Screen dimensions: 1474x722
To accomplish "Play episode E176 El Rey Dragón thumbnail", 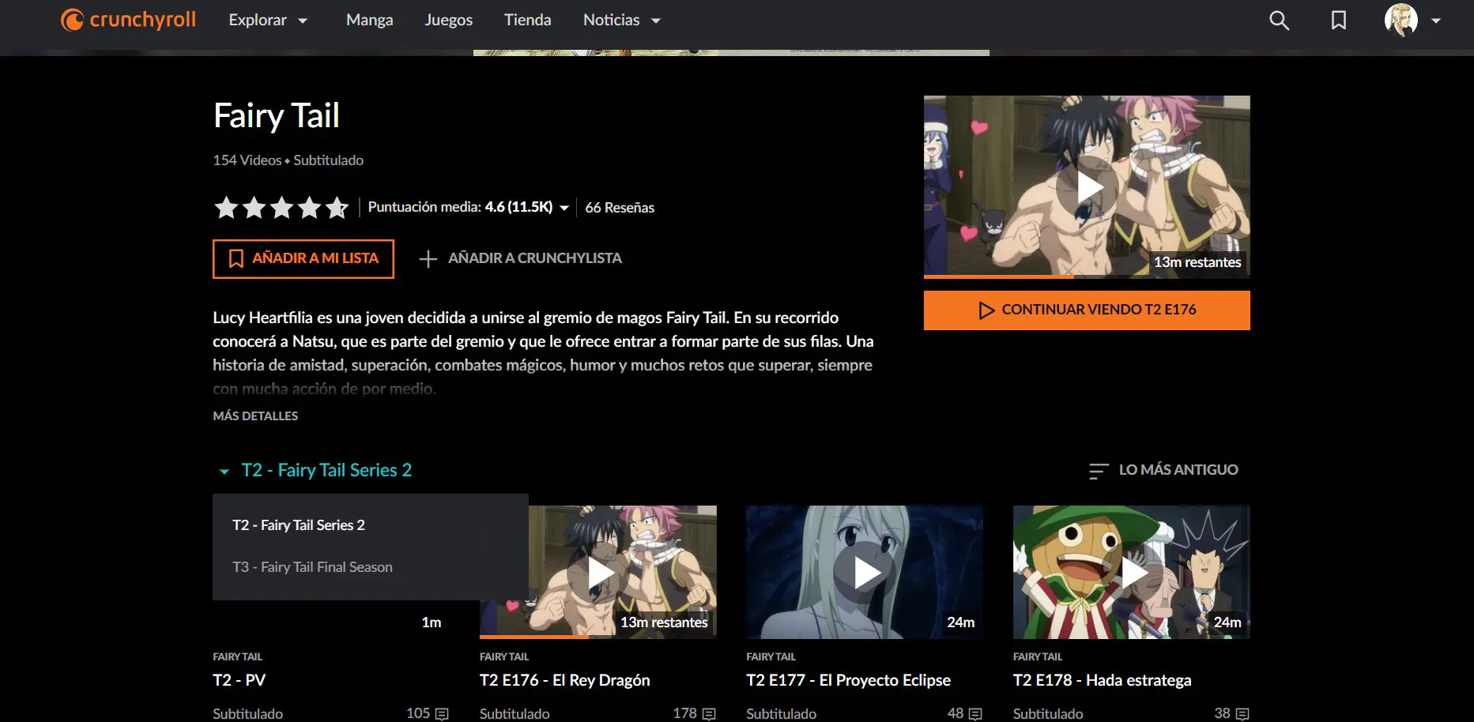I will click(598, 572).
